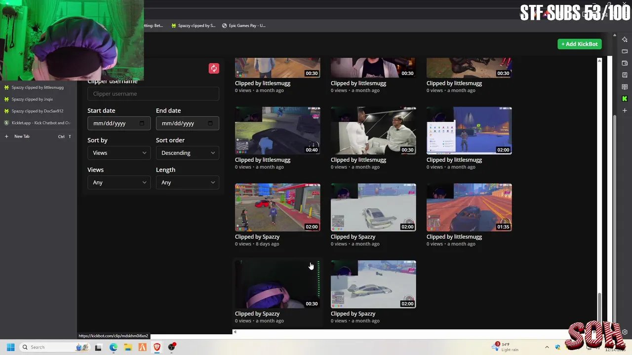Click the Start date field

[x=119, y=123]
